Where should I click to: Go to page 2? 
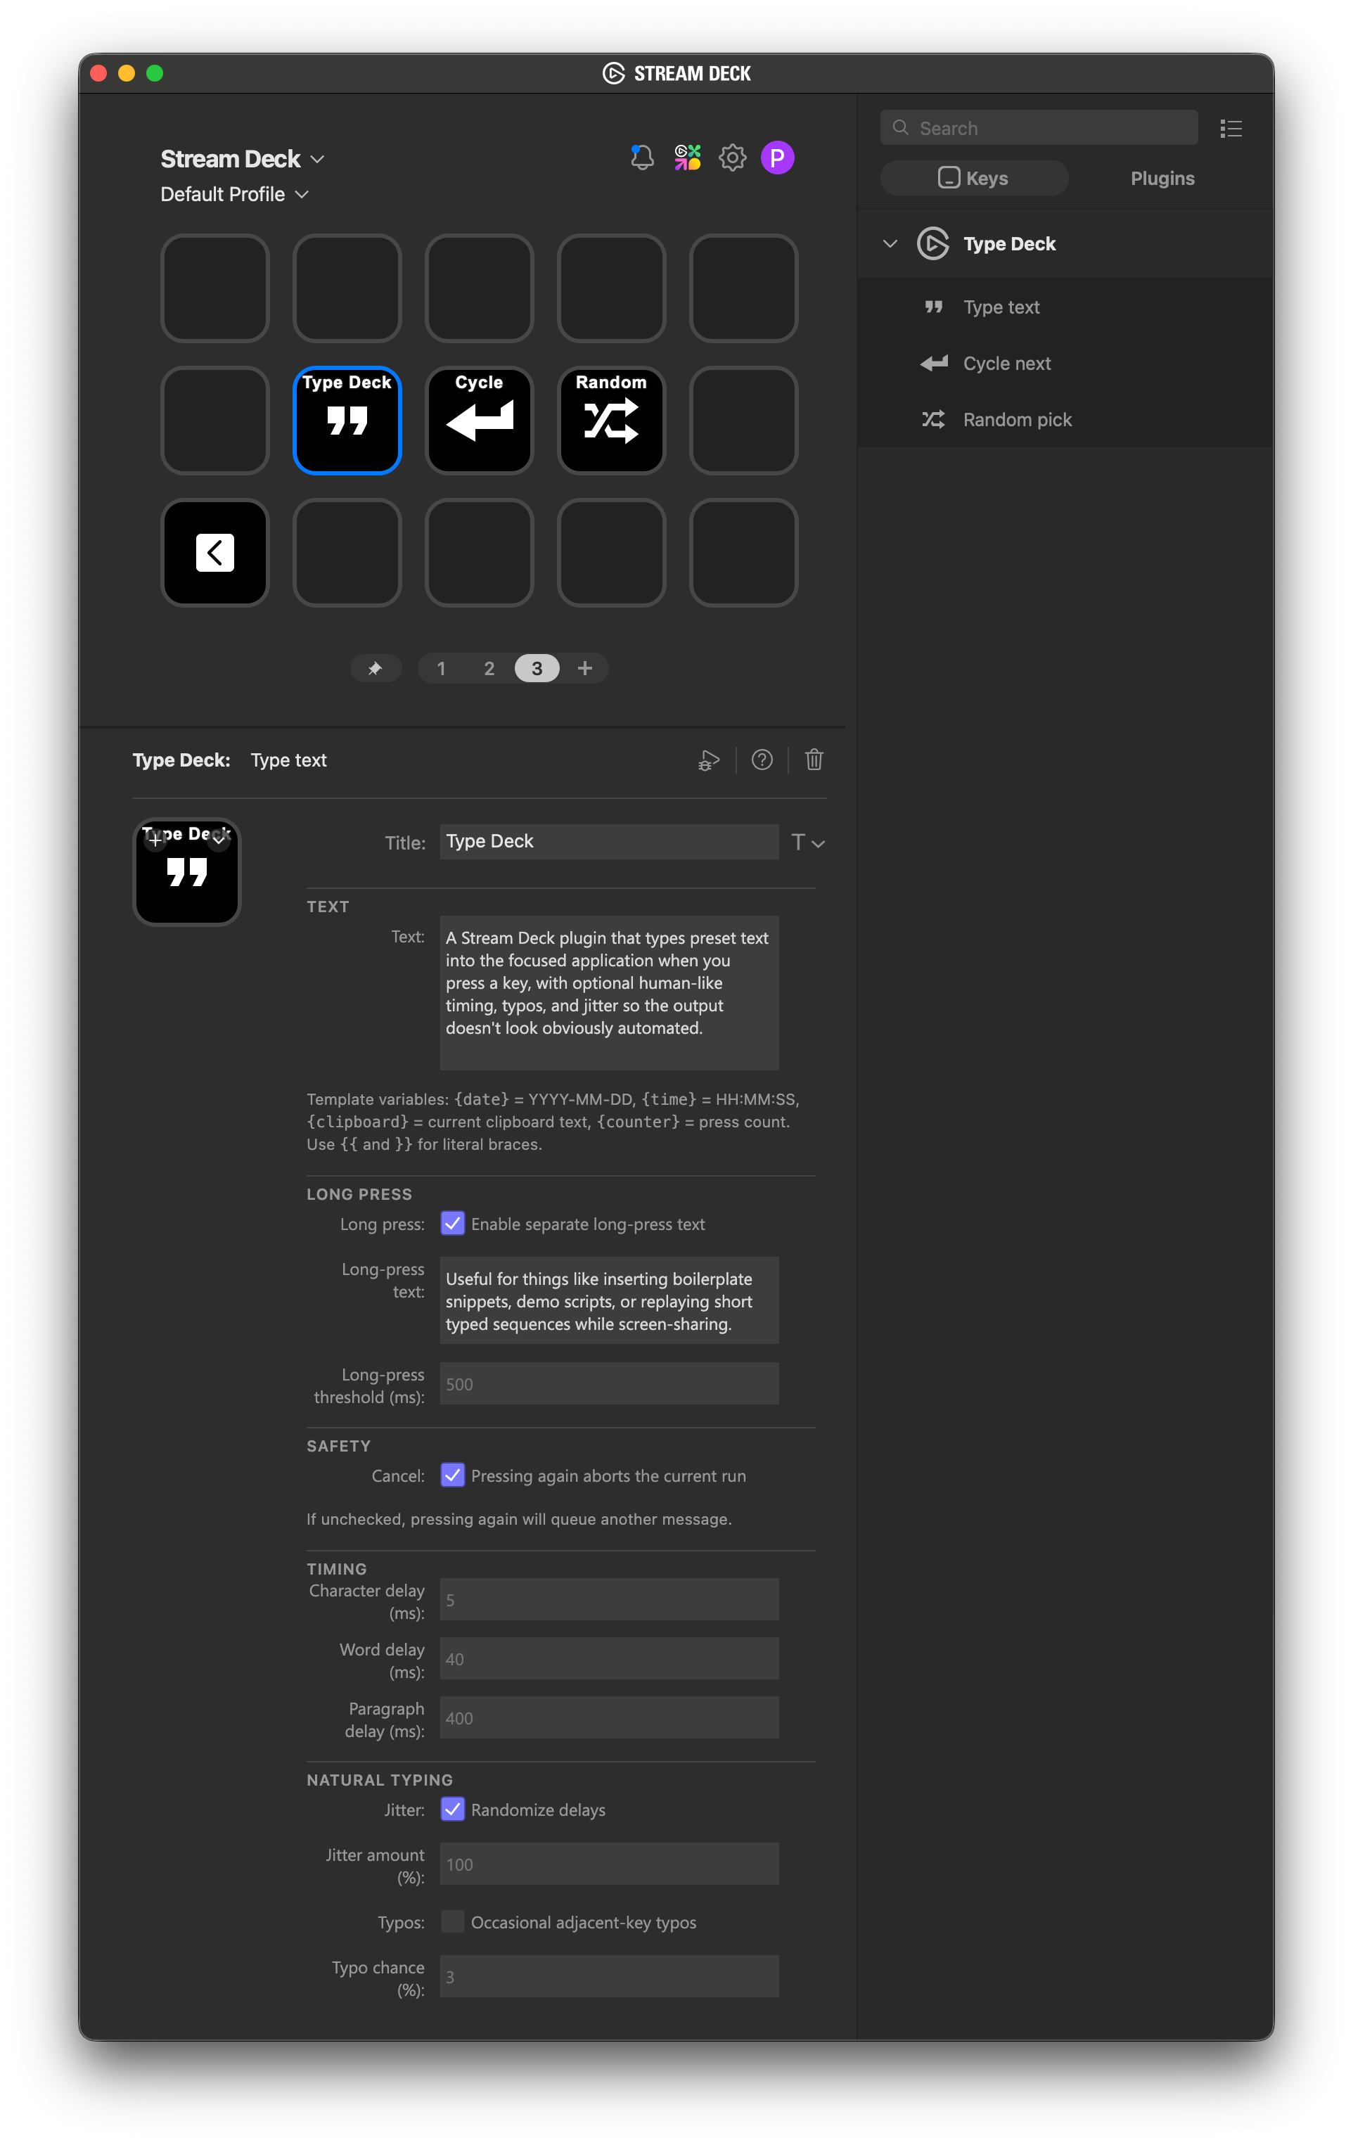click(489, 668)
